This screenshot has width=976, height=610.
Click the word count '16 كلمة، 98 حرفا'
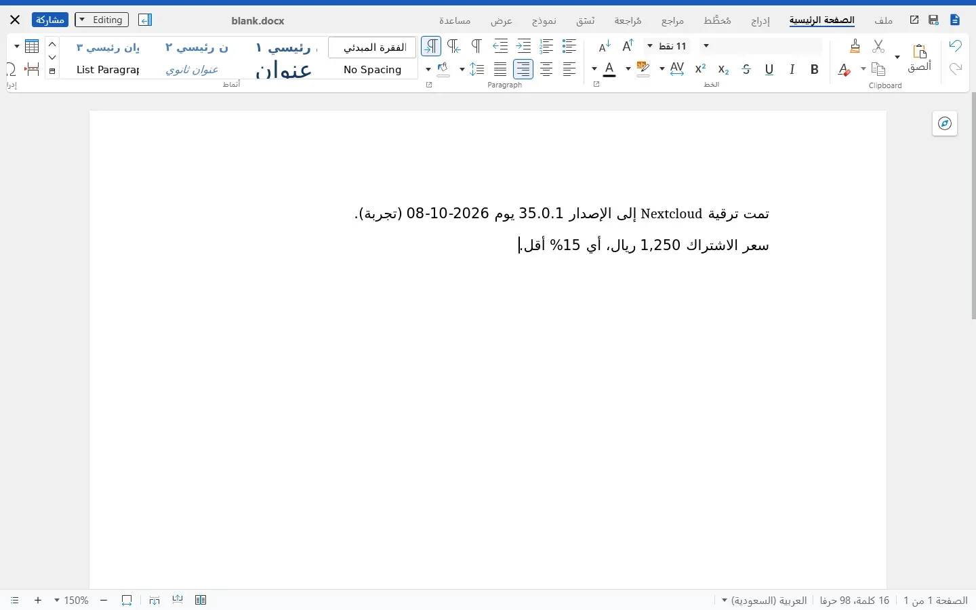tap(855, 601)
